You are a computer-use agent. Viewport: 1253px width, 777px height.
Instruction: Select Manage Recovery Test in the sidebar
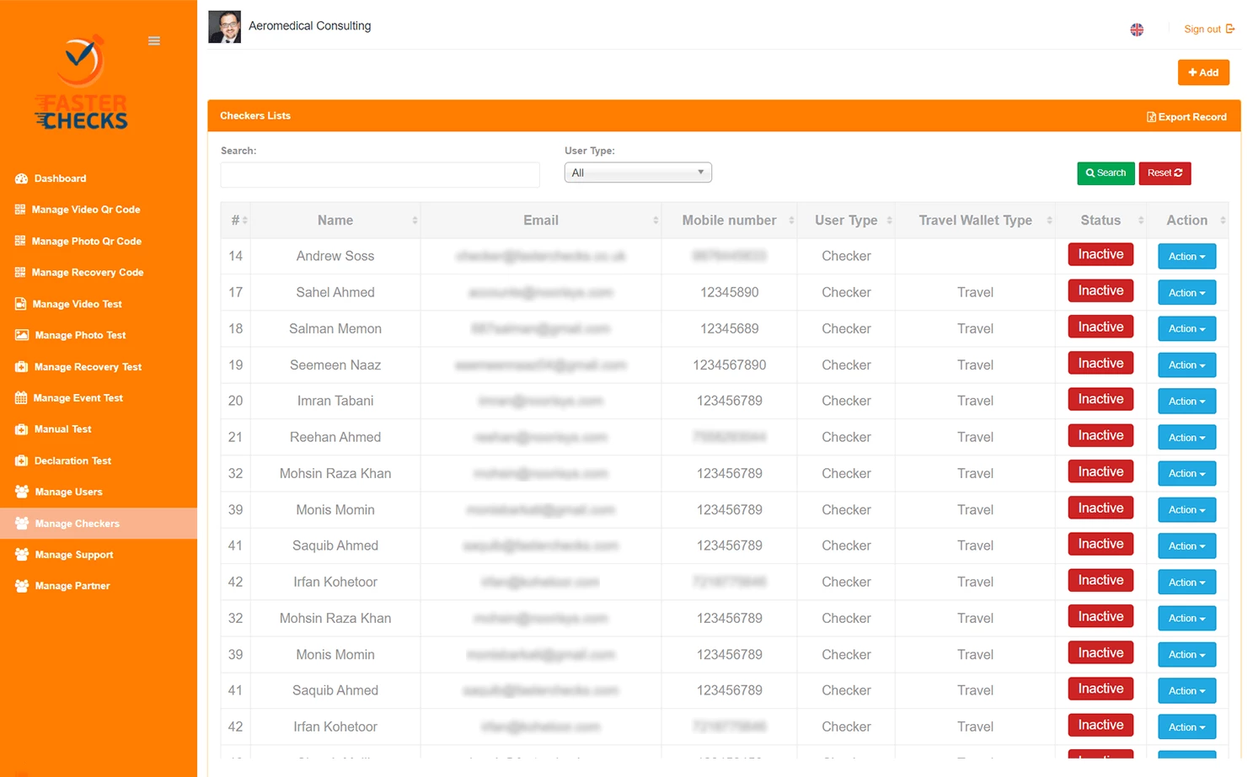pos(85,366)
